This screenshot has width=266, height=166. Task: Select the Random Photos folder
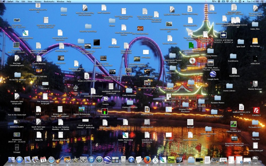(x=217, y=98)
